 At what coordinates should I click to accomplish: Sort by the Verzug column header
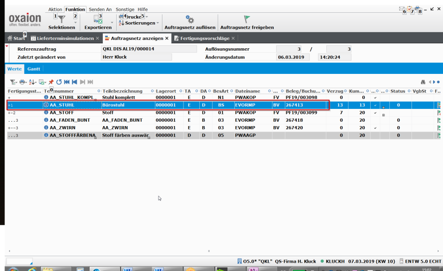335,91
